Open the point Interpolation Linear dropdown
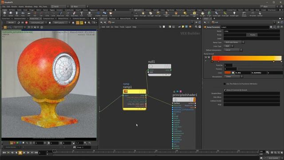 point(233,76)
